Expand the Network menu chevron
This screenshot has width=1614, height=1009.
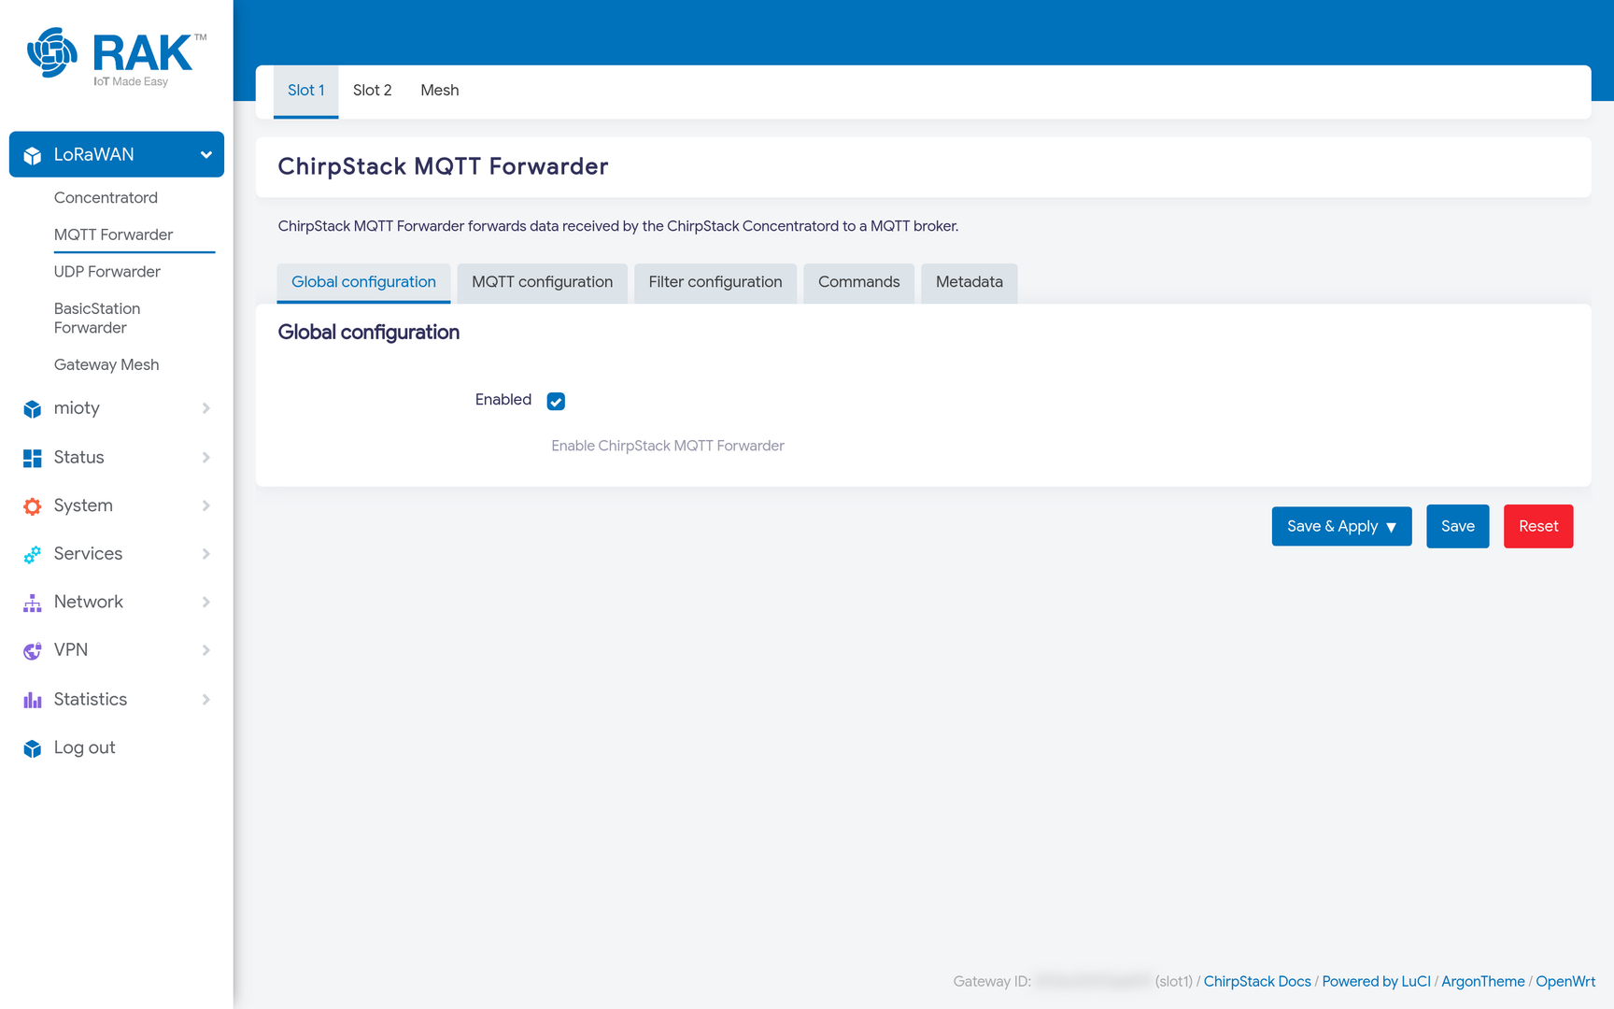click(206, 602)
